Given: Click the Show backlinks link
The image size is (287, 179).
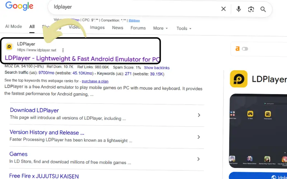Looking at the screenshot, I should [x=157, y=68].
